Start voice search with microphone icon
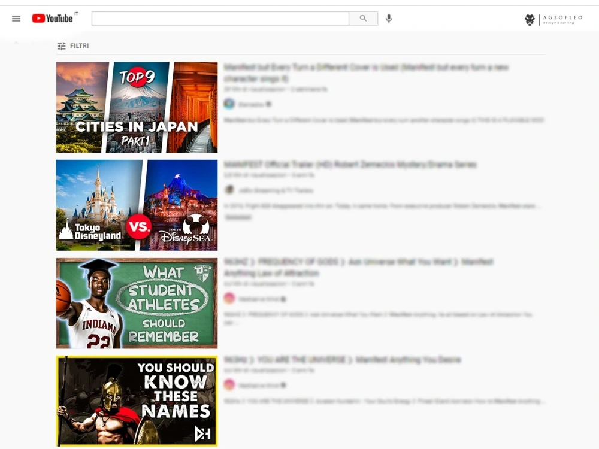 pos(389,19)
